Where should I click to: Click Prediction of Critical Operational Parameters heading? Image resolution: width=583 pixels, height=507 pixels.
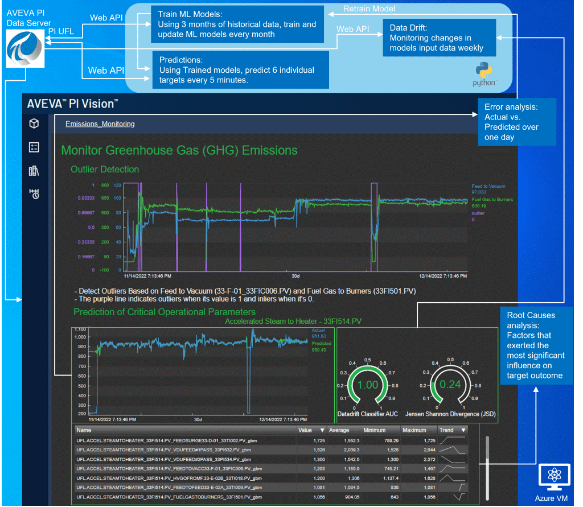(x=165, y=312)
